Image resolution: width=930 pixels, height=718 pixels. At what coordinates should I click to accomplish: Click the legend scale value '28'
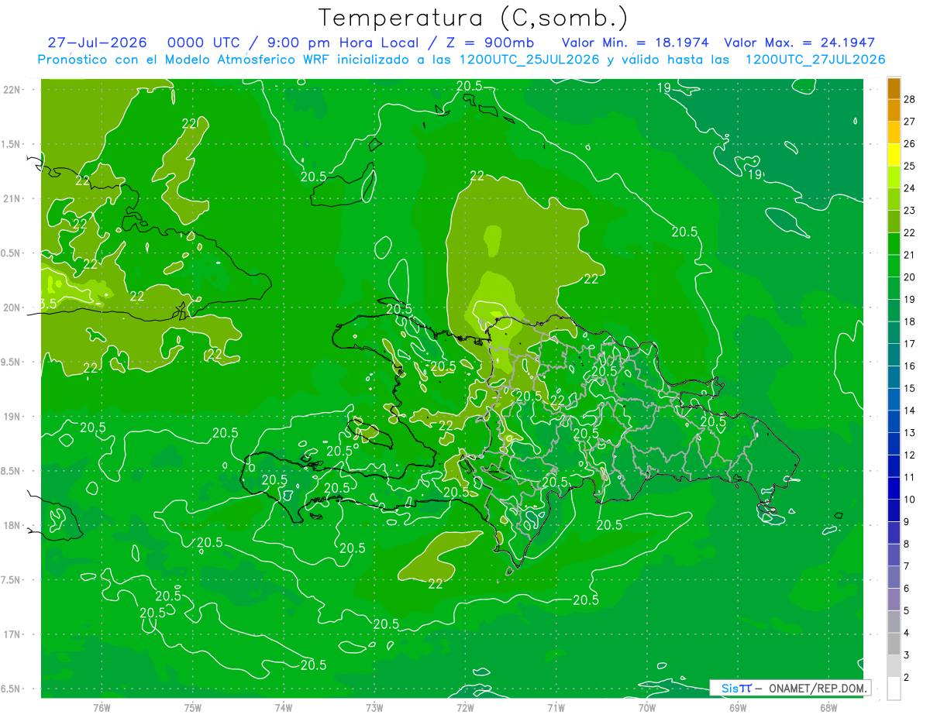[910, 99]
